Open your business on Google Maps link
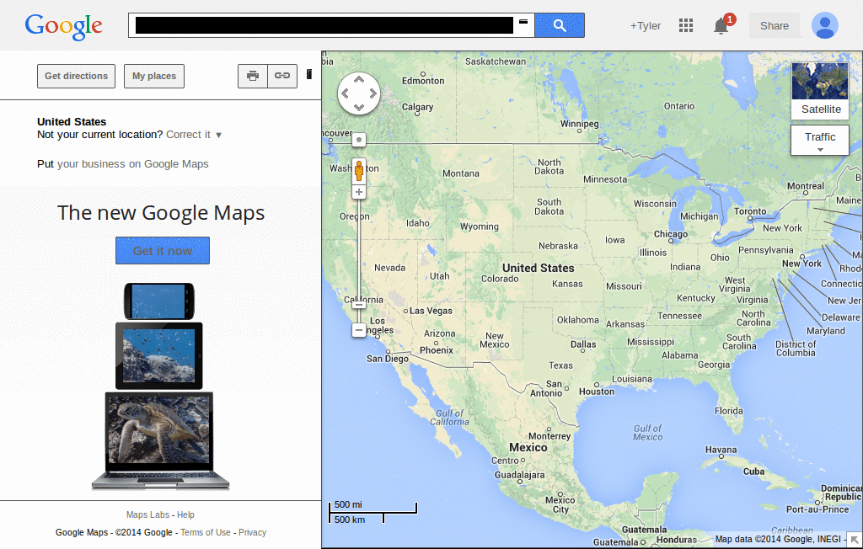 point(132,164)
